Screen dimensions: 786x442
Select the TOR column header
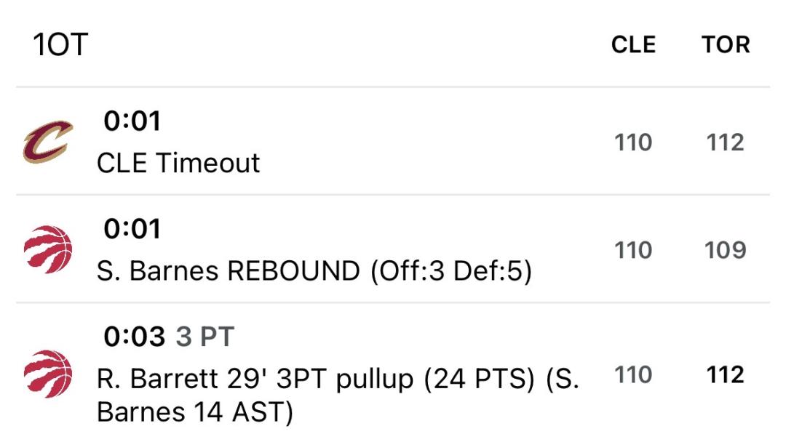click(726, 44)
